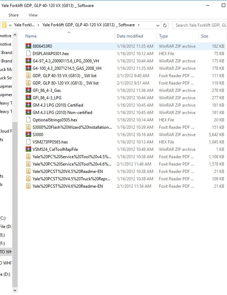The image size is (227, 295).
Task: Click the VSM273FP0565.hex file icon
Action: [28, 142]
